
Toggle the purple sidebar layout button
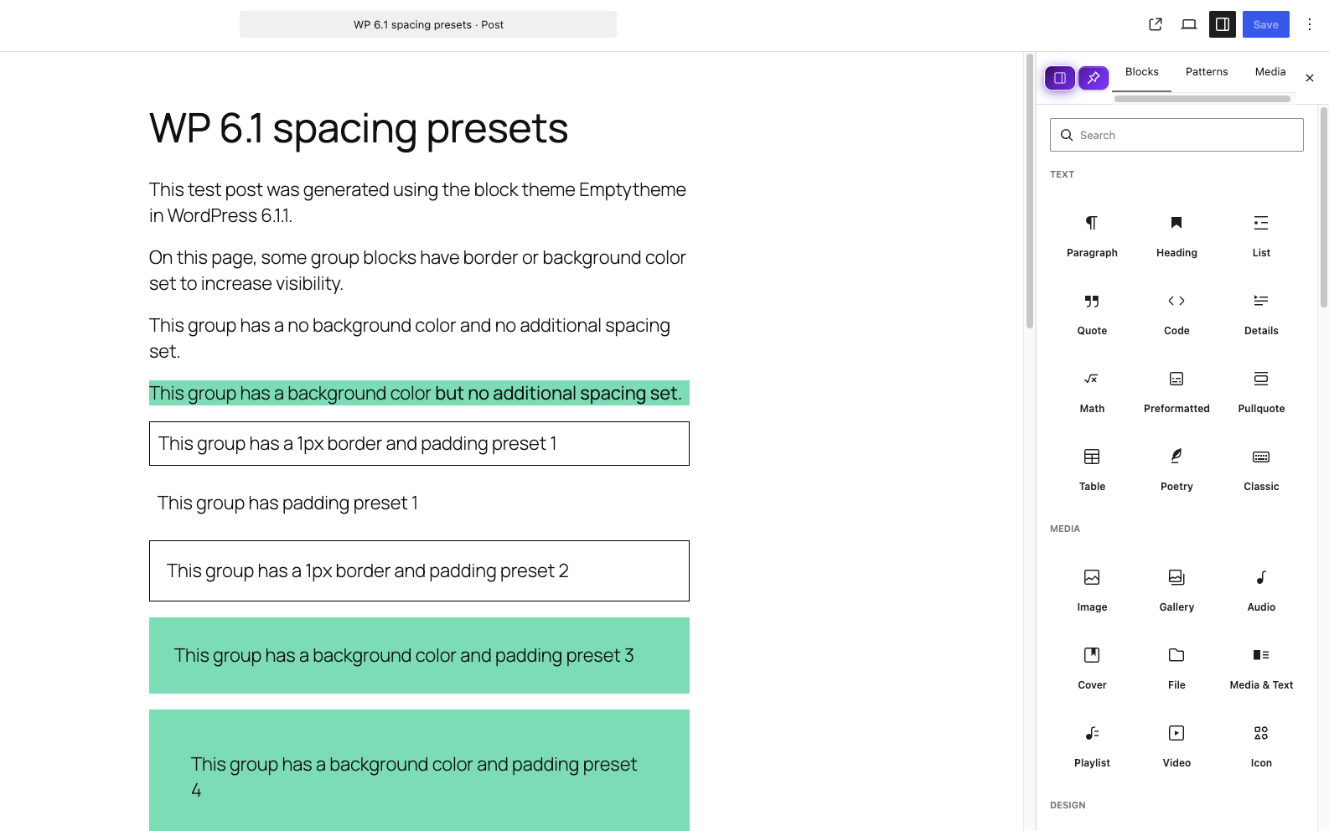pyautogui.click(x=1060, y=78)
